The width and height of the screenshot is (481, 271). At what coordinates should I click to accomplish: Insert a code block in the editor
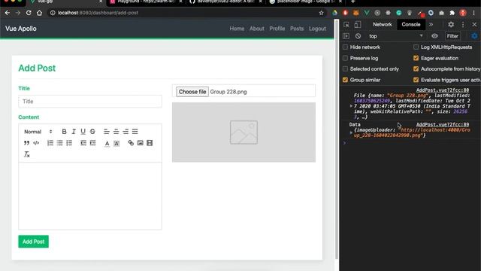(x=36, y=143)
